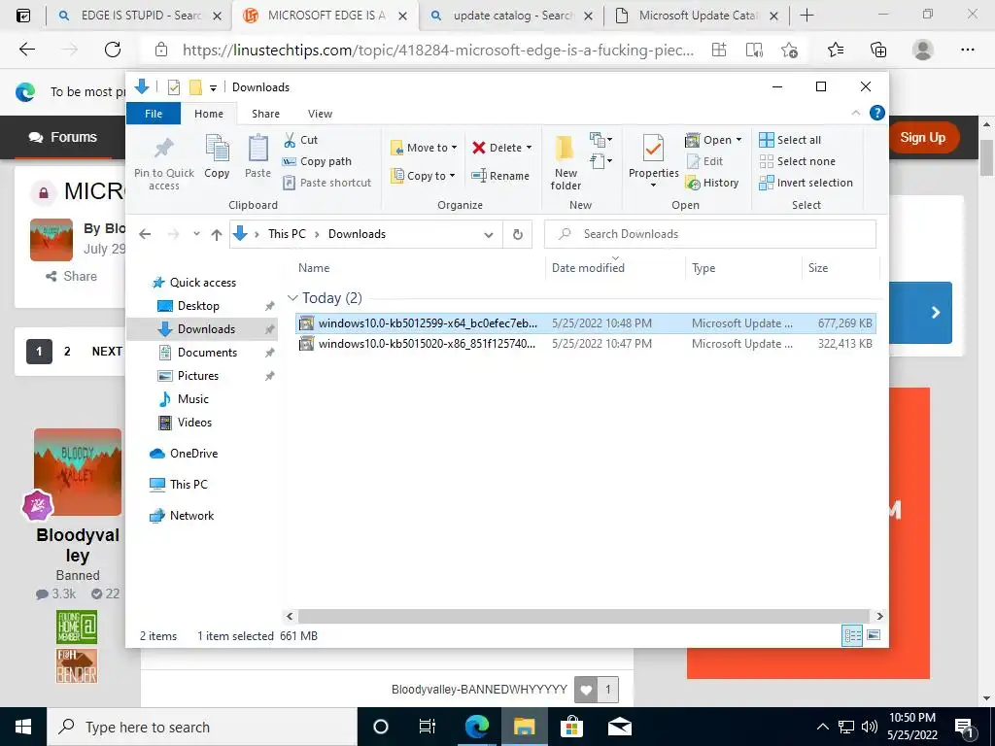Open Forums link in site header
Viewport: 995px width, 746px height.
coord(63,137)
